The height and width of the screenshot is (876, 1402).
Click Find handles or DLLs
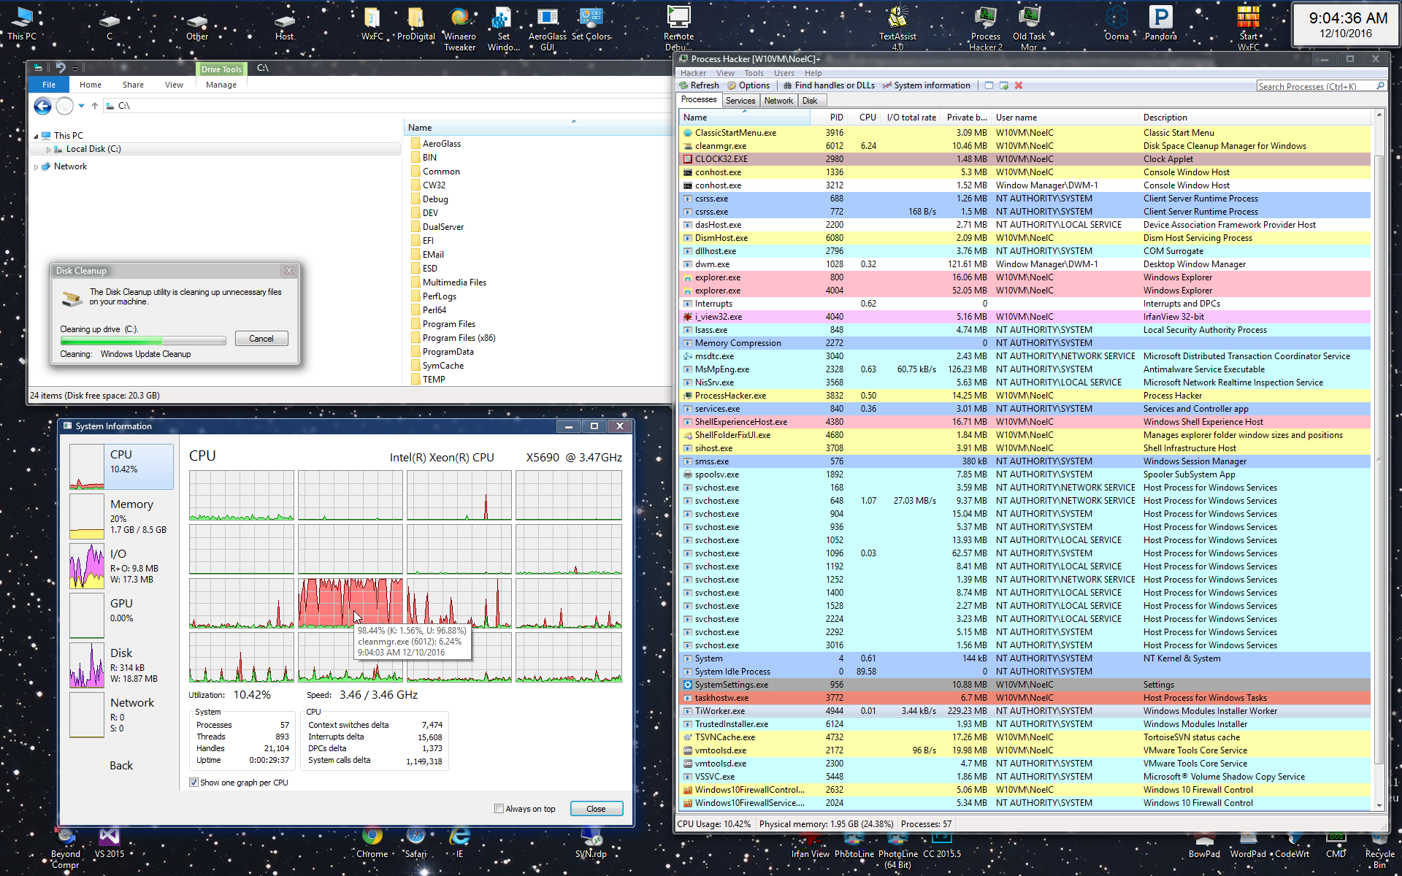829,85
